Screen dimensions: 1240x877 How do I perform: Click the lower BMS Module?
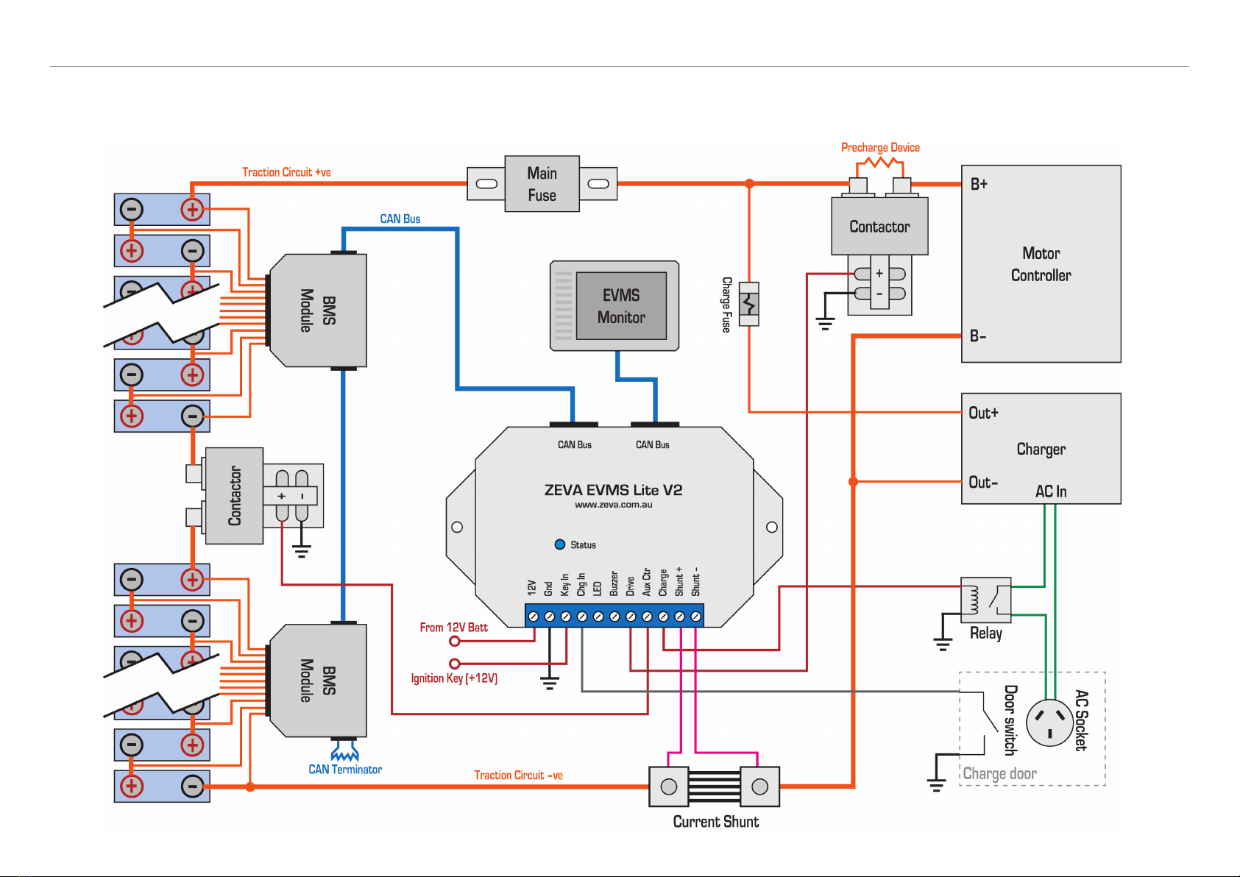pyautogui.click(x=318, y=681)
